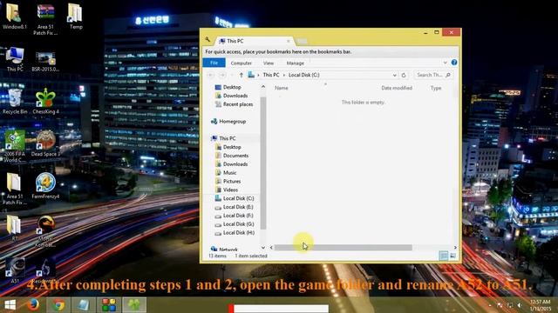Click the horizontal scrollbar thumb
Image resolution: width=558 pixels, height=313 pixels.
click(343, 247)
